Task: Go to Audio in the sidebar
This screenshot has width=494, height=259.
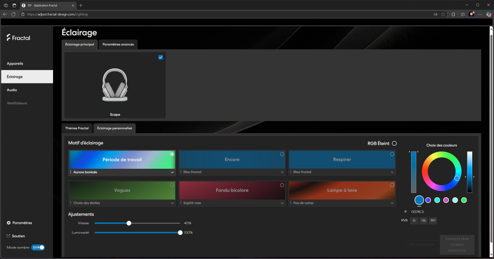Action: tap(12, 90)
